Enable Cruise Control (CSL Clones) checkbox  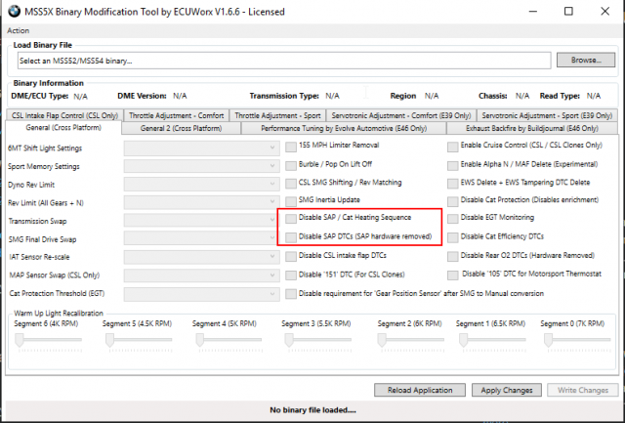[x=453, y=147]
